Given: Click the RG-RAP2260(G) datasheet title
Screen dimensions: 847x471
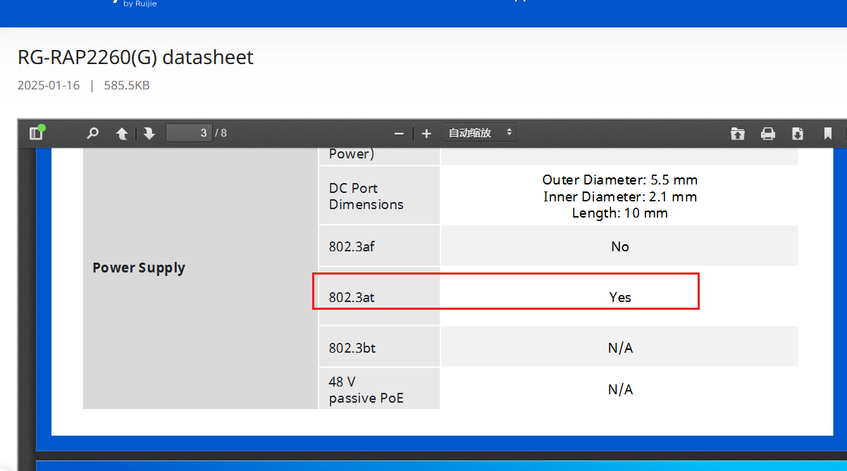Looking at the screenshot, I should [135, 57].
